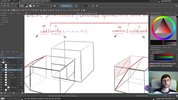Select the Pan hand tool

click(84, 10)
